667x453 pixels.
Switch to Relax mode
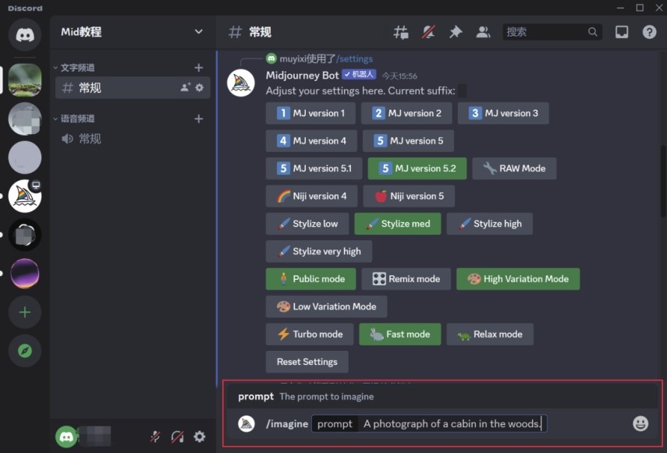pos(490,334)
